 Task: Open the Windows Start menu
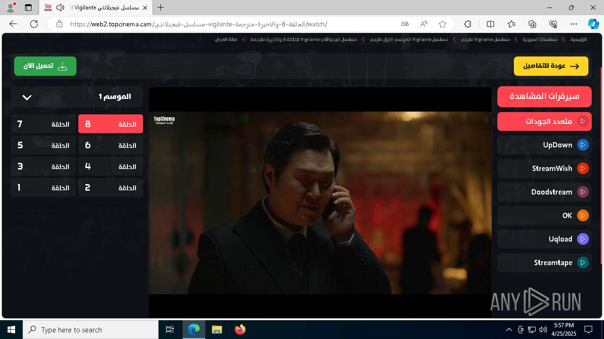pos(11,330)
